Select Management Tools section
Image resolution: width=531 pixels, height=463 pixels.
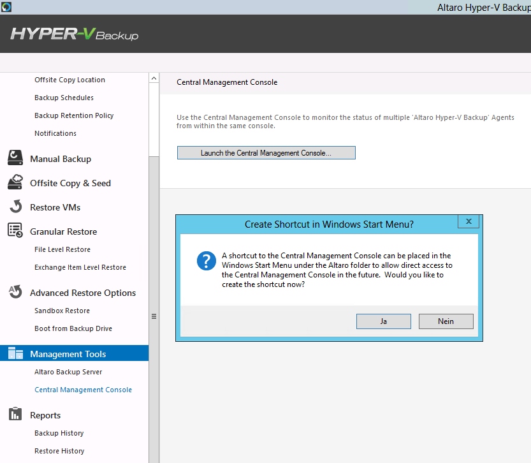click(x=74, y=353)
